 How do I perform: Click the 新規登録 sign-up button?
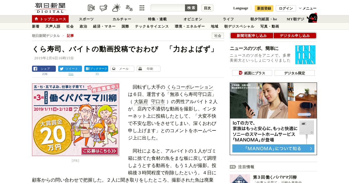[x=264, y=8]
